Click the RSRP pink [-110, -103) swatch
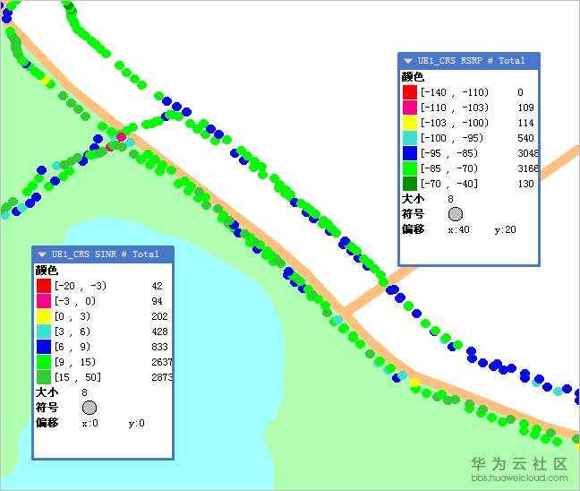The height and width of the screenshot is (491, 580). tap(410, 108)
